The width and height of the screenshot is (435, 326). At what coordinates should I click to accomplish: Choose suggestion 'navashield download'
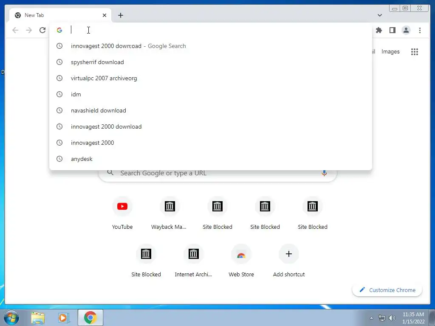(211, 110)
